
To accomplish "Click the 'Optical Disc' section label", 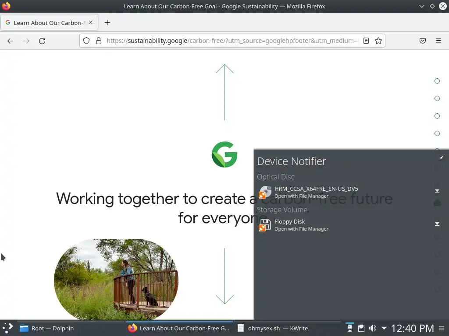I will pos(275,177).
